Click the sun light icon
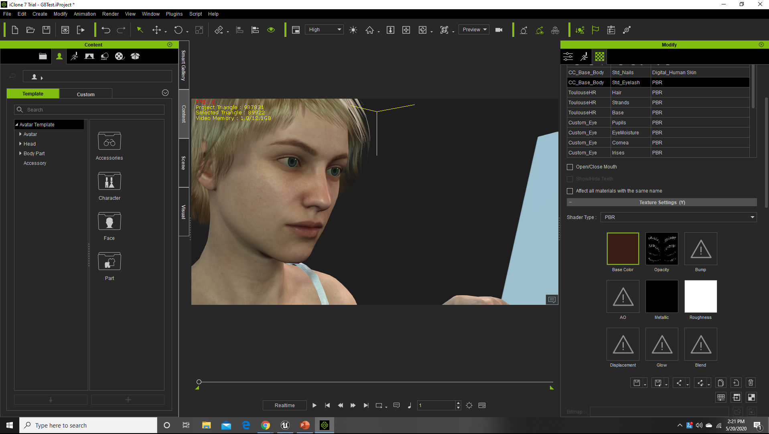This screenshot has width=769, height=434. tap(353, 30)
